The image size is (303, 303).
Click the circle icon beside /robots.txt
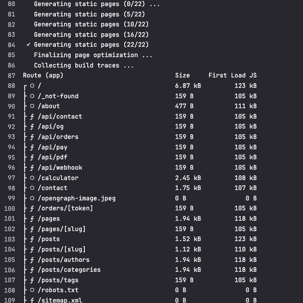click(x=32, y=290)
